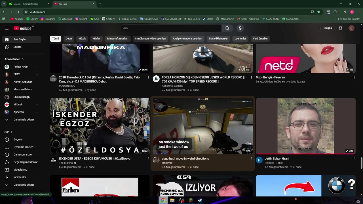The height and width of the screenshot is (204, 363).
Task: Select the Müzik filter chip
Action: coord(82,39)
